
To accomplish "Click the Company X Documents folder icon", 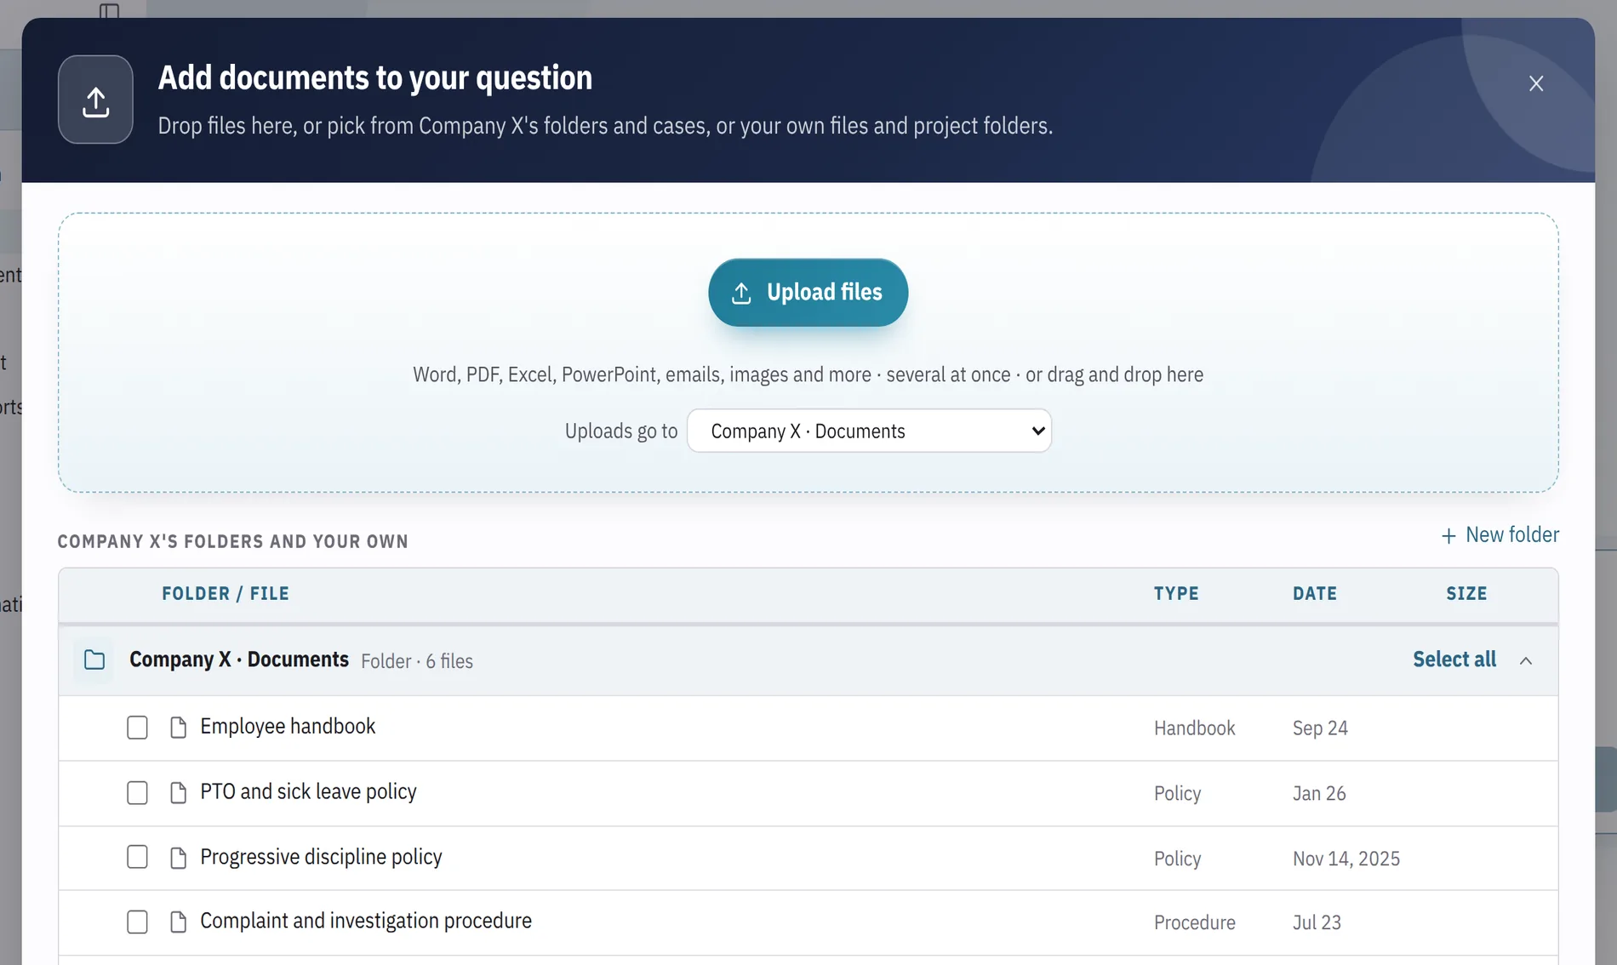I will (94, 660).
